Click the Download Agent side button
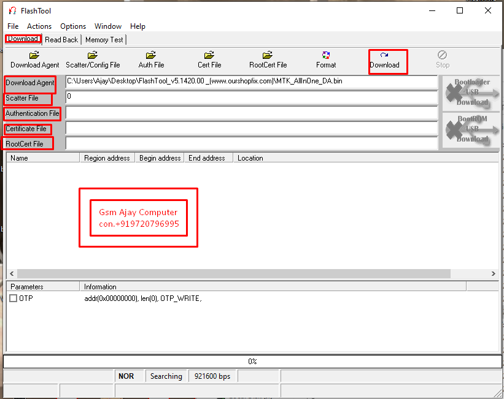The height and width of the screenshot is (399, 504). point(29,84)
